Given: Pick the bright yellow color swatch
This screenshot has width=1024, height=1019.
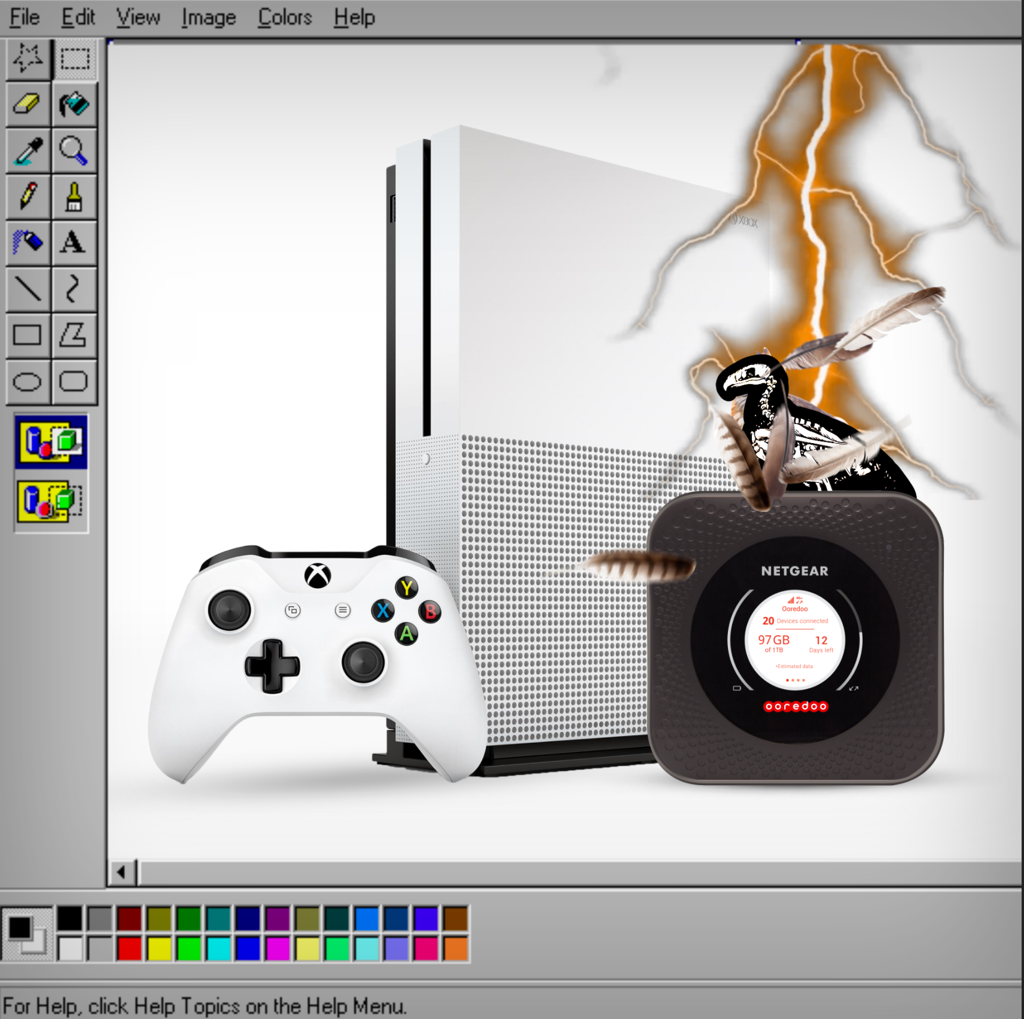Looking at the screenshot, I should (x=159, y=949).
